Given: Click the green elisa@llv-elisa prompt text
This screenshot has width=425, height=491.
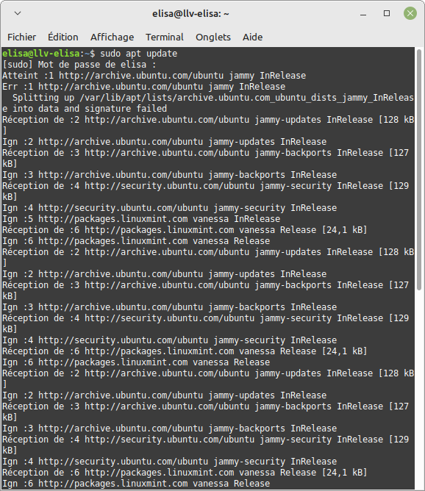Looking at the screenshot, I should [x=40, y=54].
